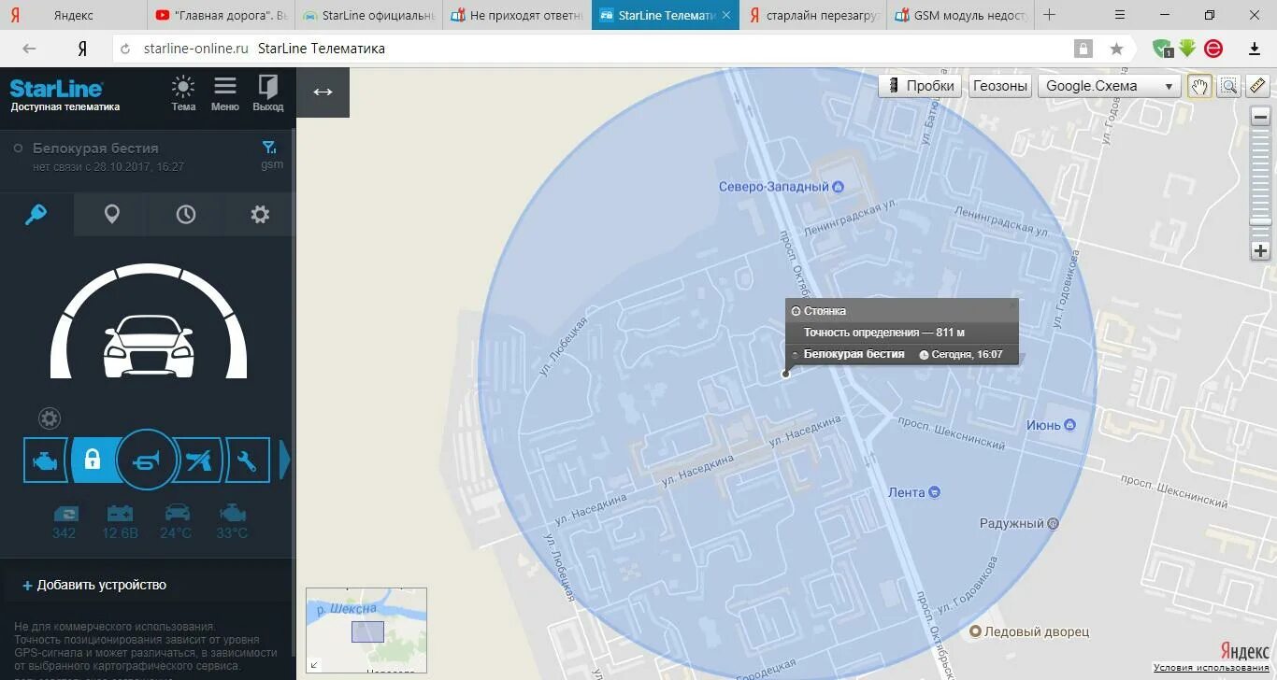Expand more commands with the right arrow
The image size is (1277, 680).
tap(285, 460)
